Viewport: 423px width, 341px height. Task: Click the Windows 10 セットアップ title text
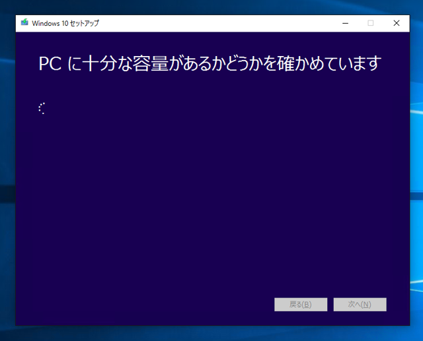click(x=65, y=24)
